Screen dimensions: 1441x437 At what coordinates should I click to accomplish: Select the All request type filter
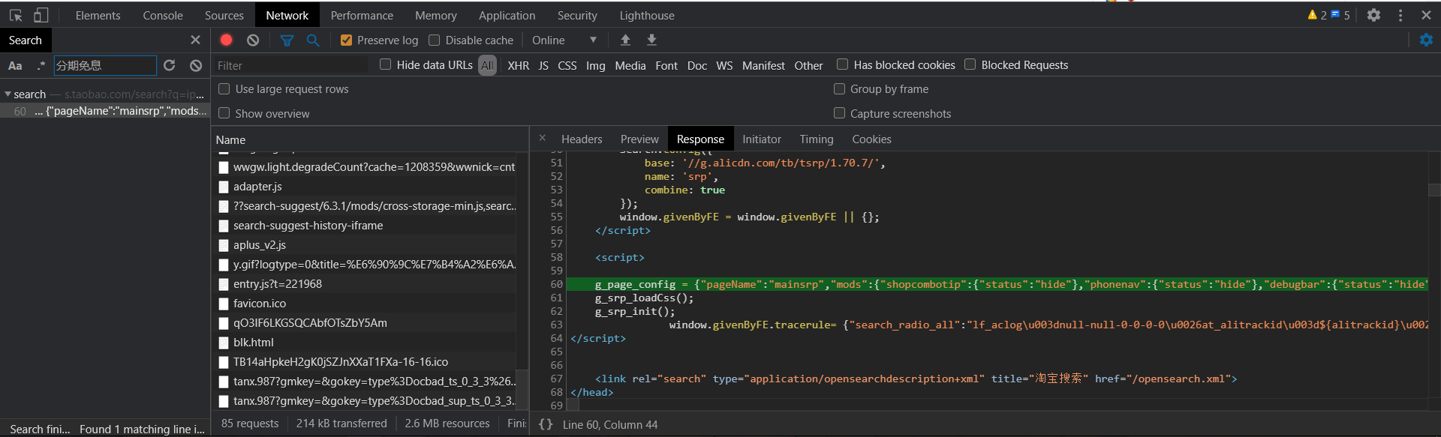(x=487, y=66)
